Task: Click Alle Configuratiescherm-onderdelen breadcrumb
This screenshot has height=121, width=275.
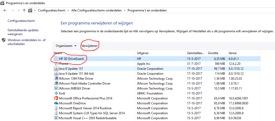Action: pyautogui.click(x=96, y=10)
